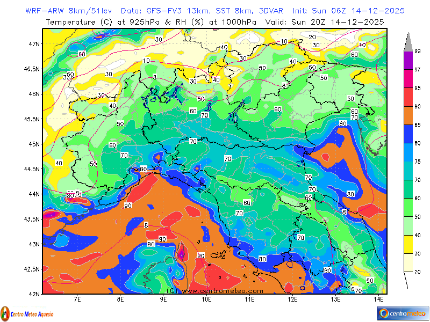Click the 42N latitude axis label
This screenshot has width=430, height=322.
point(34,294)
